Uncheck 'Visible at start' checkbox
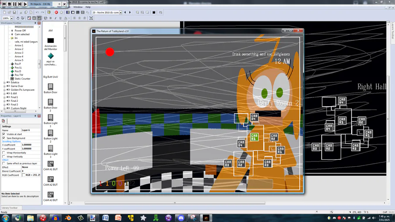Screen dimensions: 395x222 (x=4, y=134)
